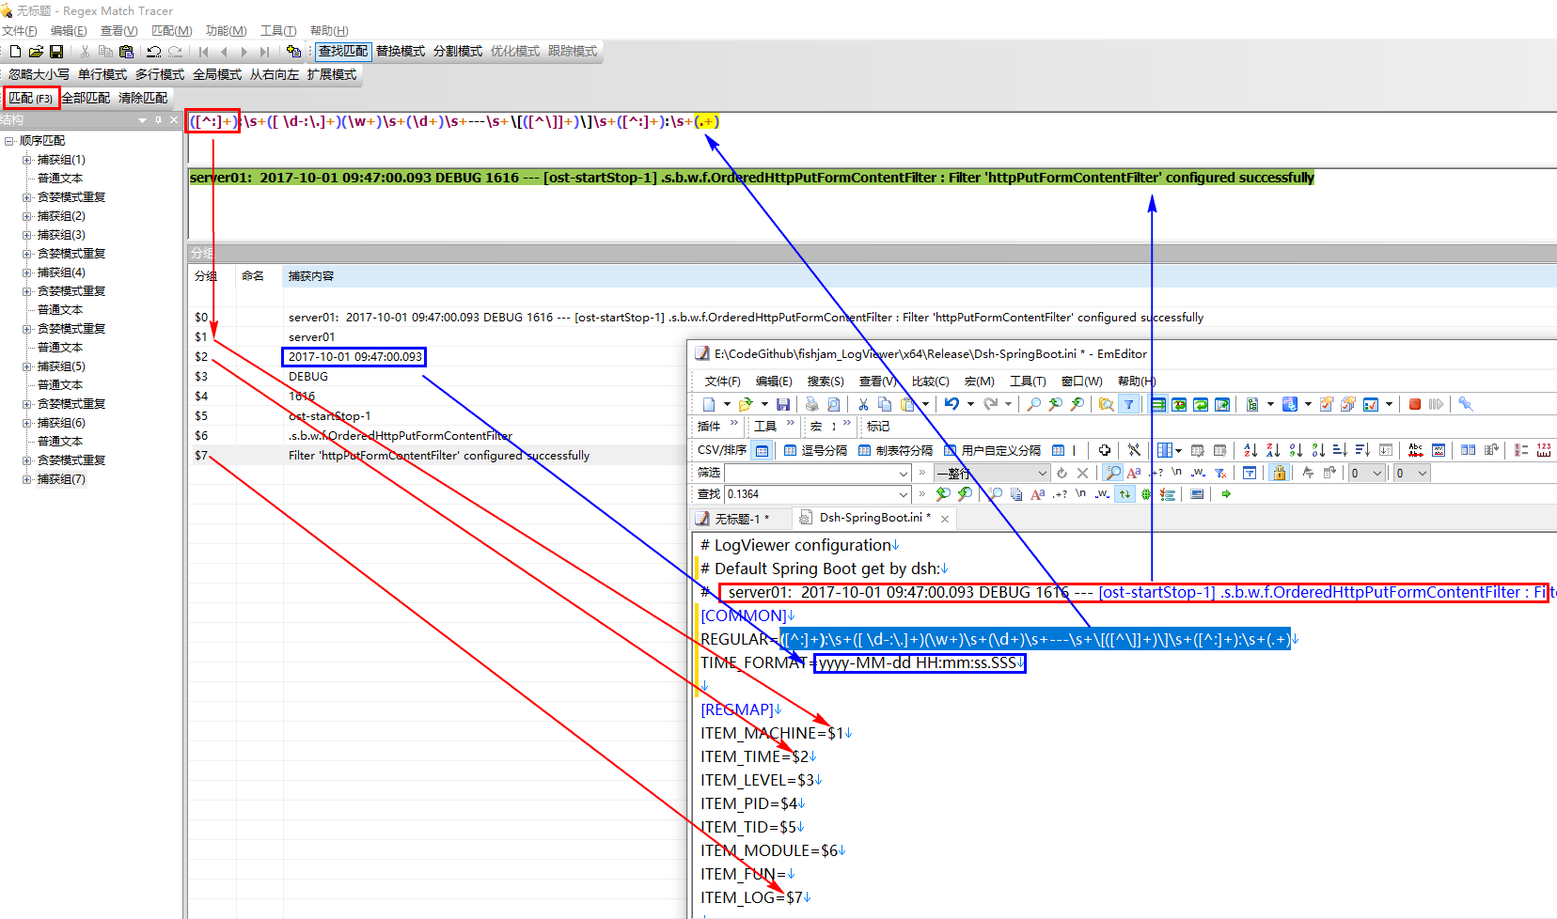1557x919 pixels.
Task: Click 全部匹配 match all button
Action: (x=86, y=98)
